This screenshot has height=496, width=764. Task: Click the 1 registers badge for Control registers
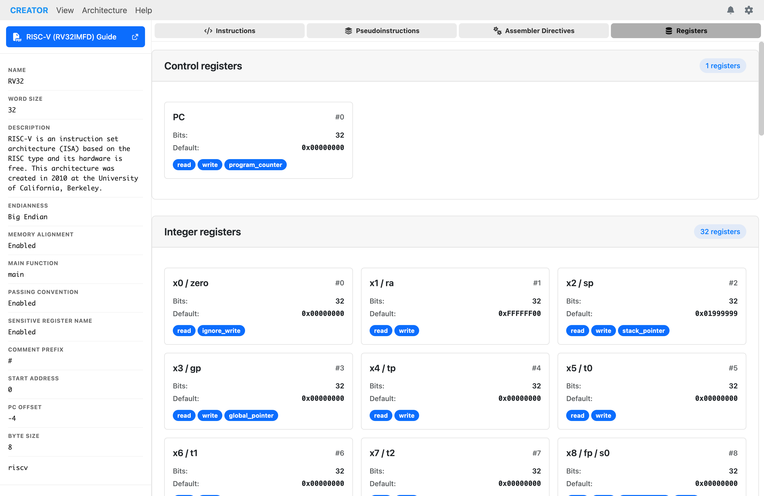[723, 65]
